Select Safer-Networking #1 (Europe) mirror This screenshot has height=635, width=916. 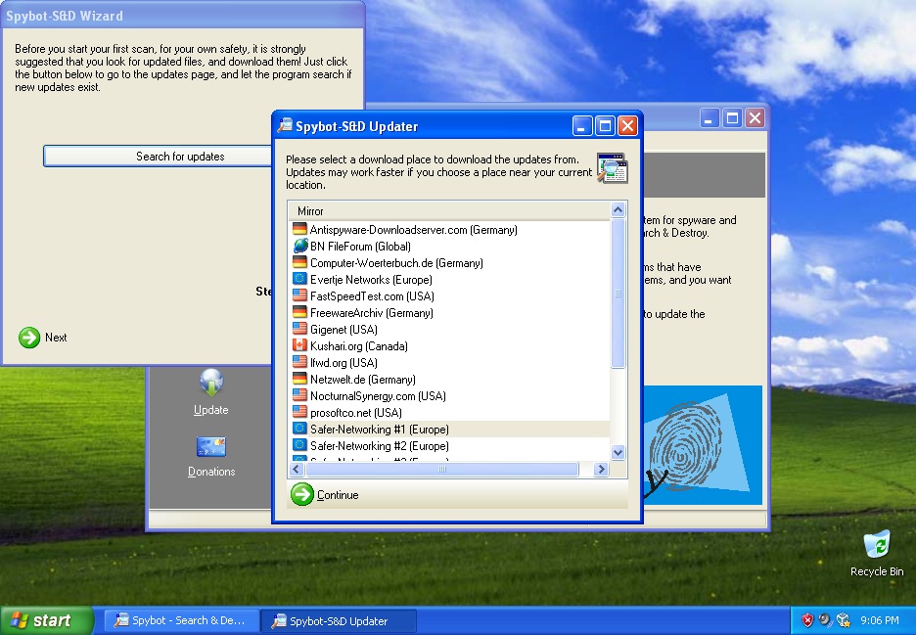coord(449,430)
